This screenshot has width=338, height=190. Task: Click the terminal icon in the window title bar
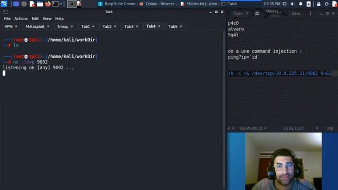[6, 12]
